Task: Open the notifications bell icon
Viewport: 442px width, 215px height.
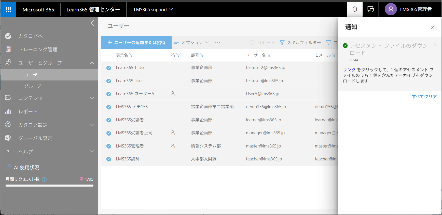Action: coord(355,9)
